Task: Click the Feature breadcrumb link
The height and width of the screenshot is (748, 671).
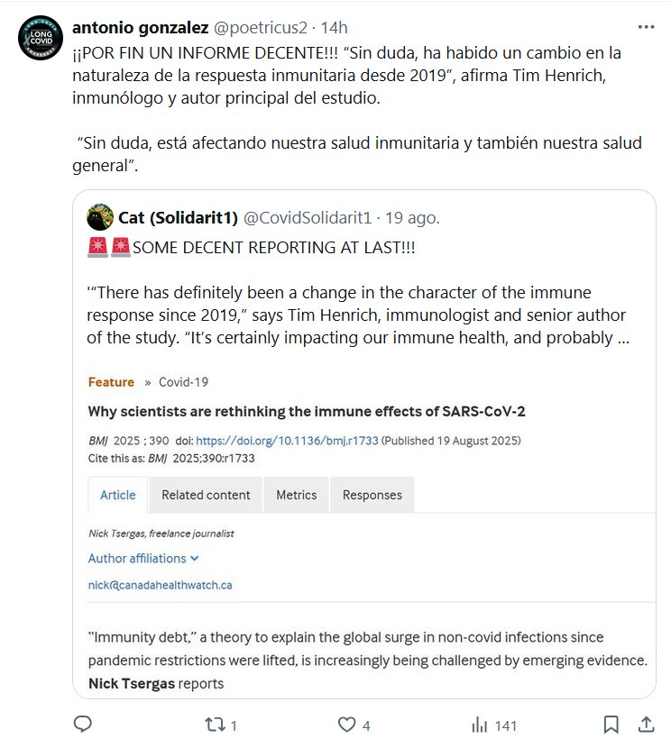Action: coord(111,382)
